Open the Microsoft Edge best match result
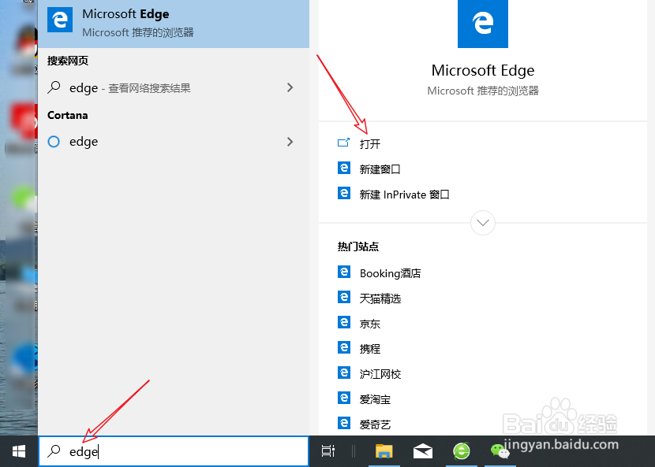This screenshot has width=655, height=467. (x=174, y=24)
